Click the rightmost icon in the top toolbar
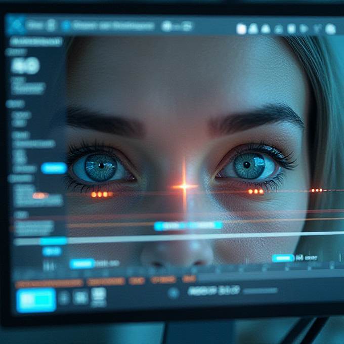344x344 pixels. pyautogui.click(x=330, y=29)
